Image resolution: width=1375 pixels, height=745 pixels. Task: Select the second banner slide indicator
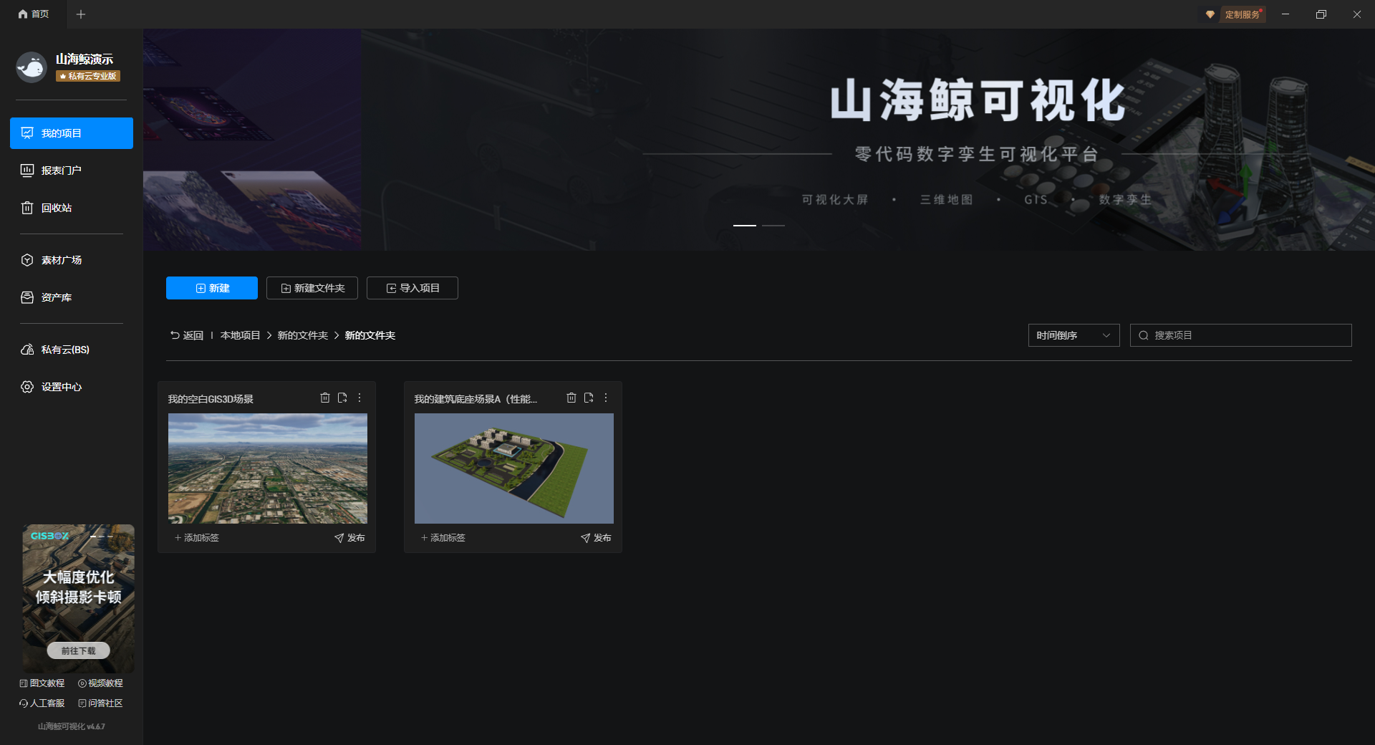pos(773,226)
